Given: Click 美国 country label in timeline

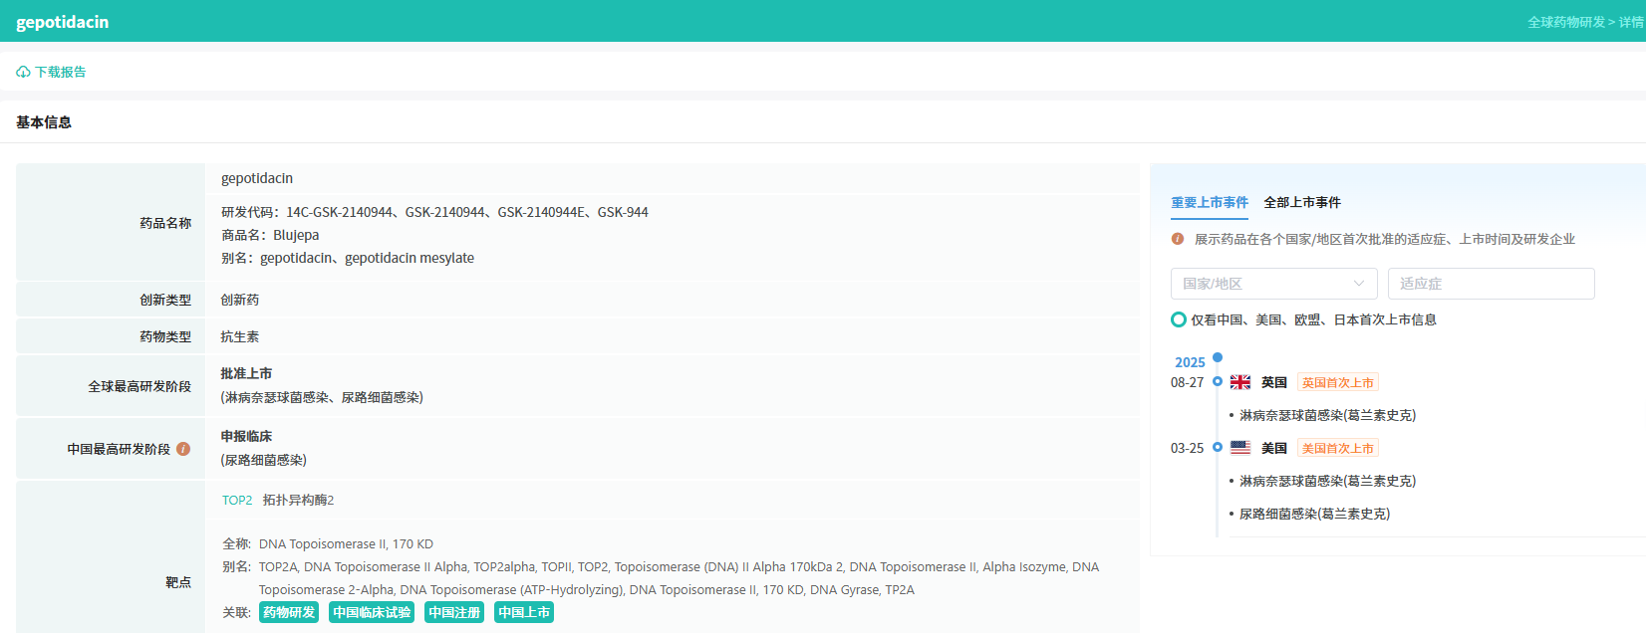Looking at the screenshot, I should [1274, 448].
